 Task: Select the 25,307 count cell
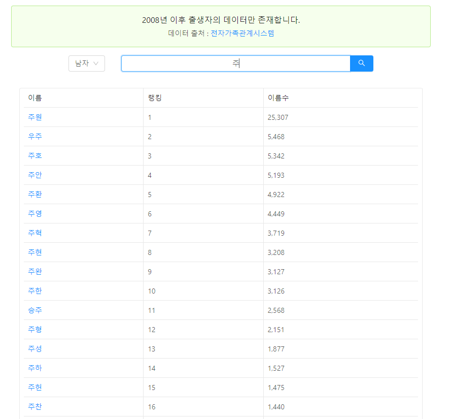click(340, 117)
